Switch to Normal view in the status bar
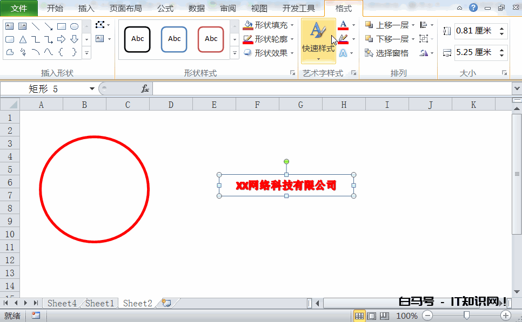Image resolution: width=522 pixels, height=322 pixels. point(359,316)
